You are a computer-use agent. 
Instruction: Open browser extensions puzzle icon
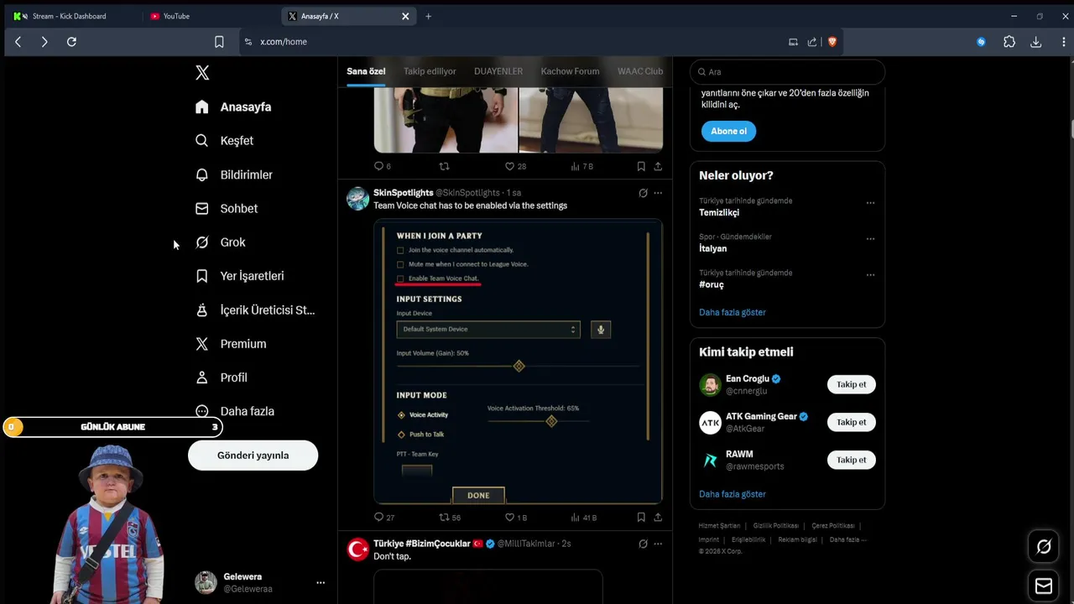[x=1009, y=42]
